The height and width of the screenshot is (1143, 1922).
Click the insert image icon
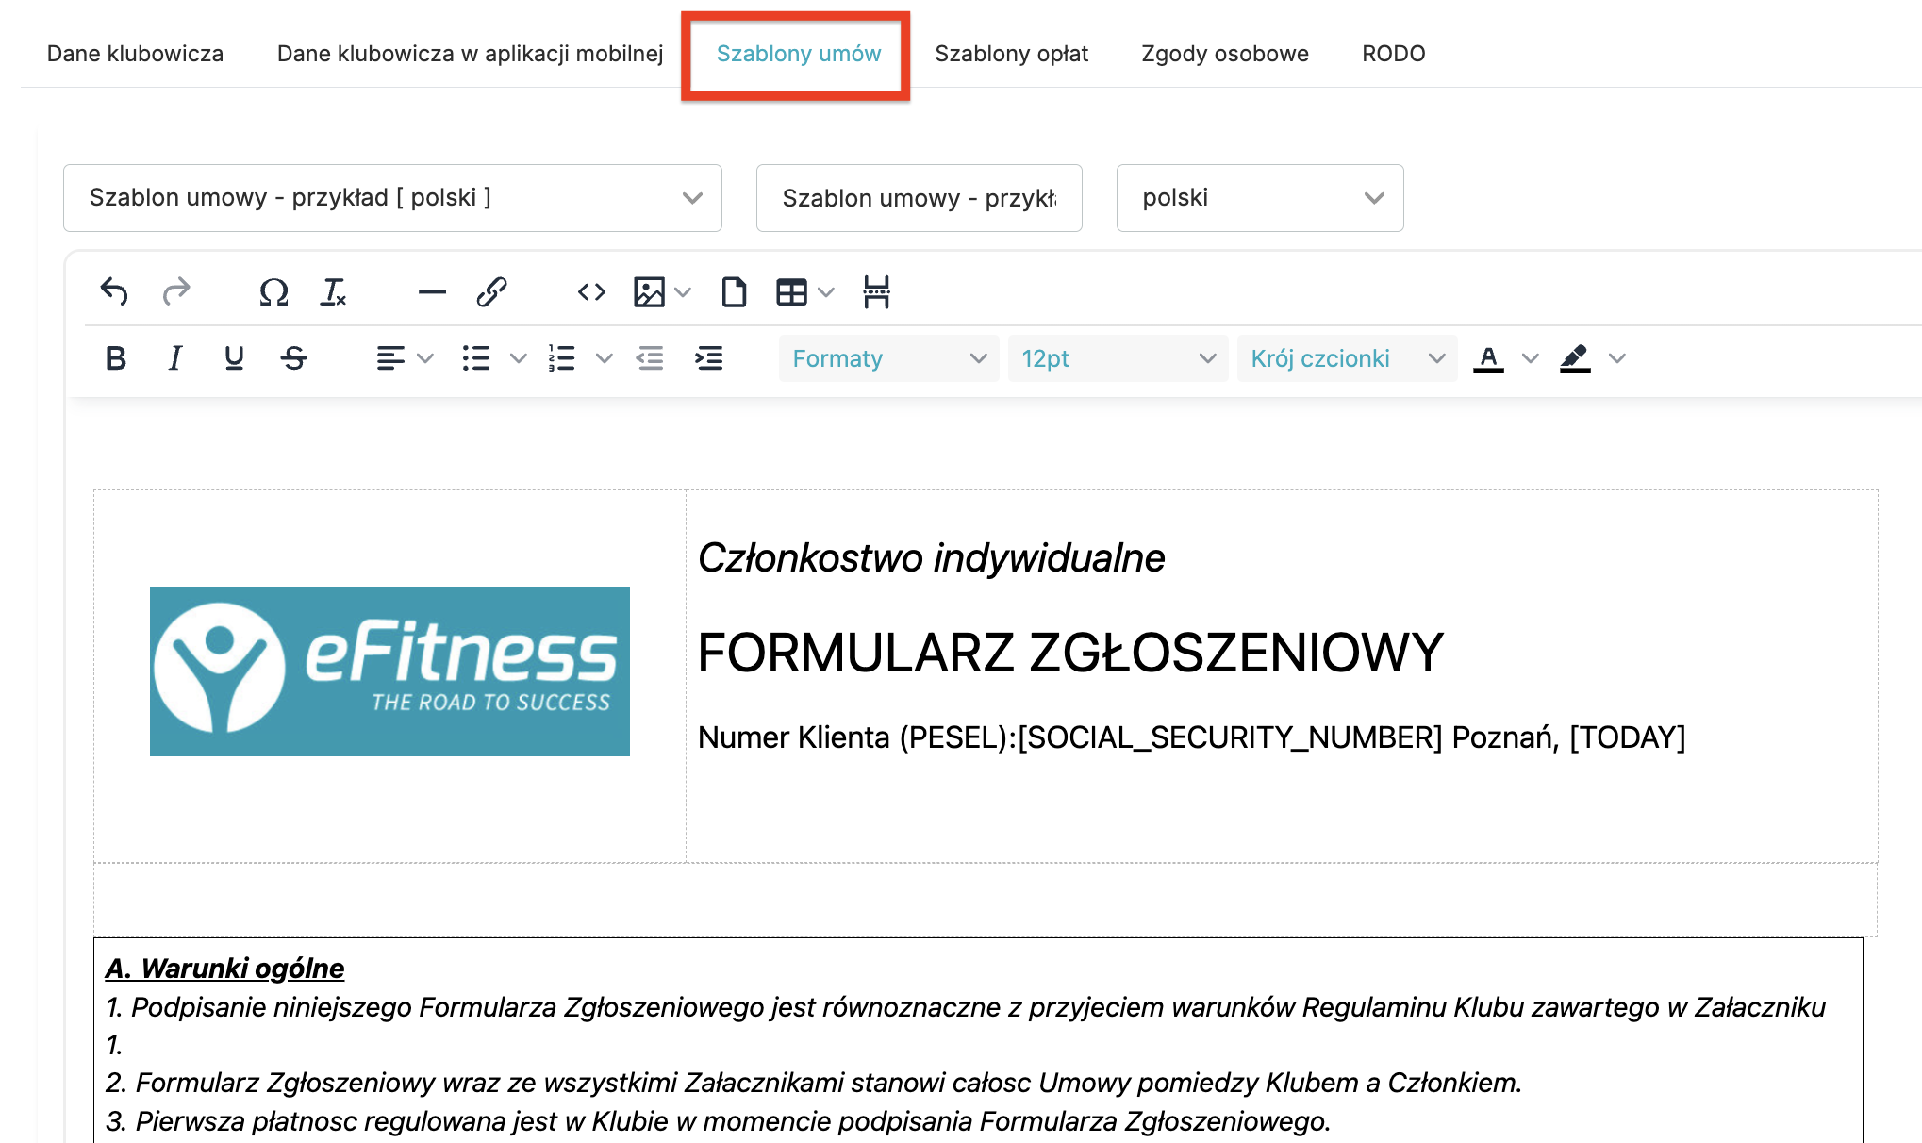[649, 291]
